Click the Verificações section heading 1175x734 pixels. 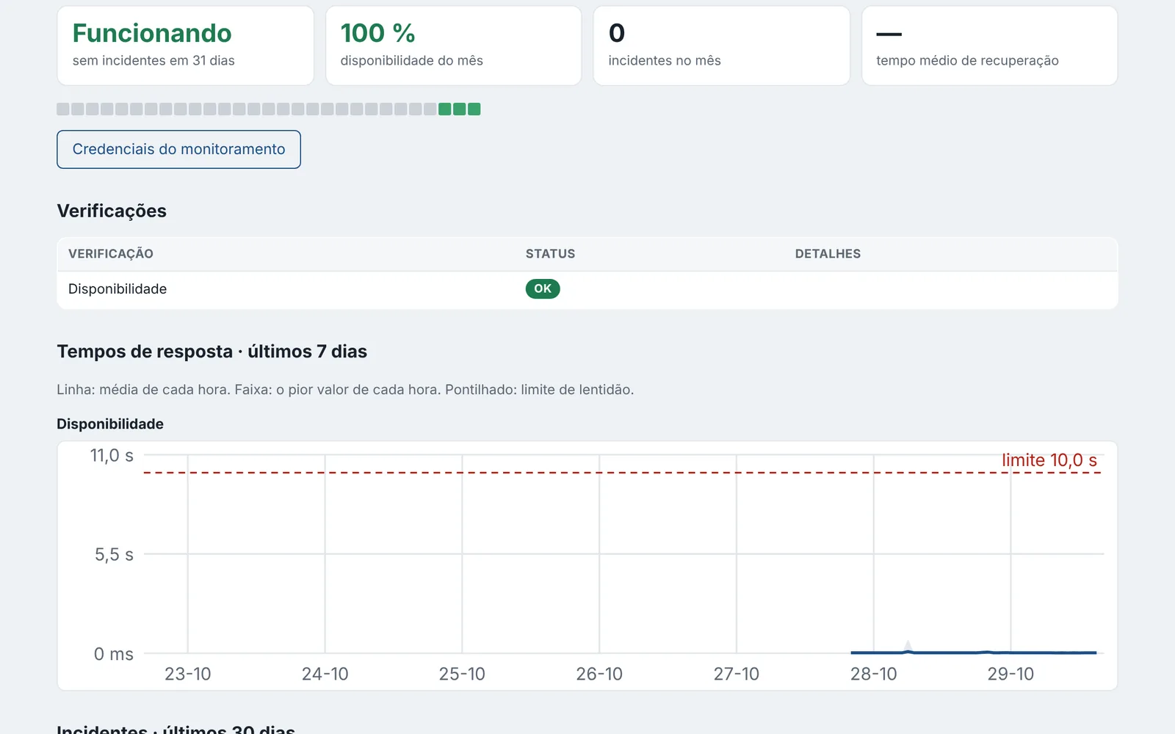[112, 211]
